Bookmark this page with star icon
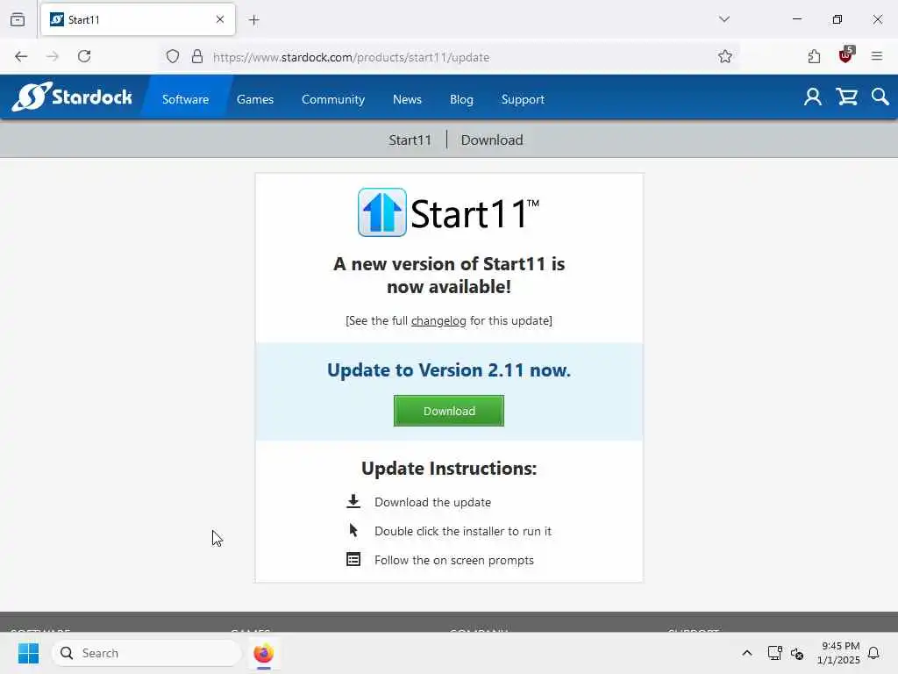 [x=725, y=57]
